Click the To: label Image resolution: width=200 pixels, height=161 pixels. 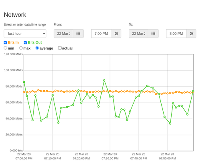(x=131, y=25)
